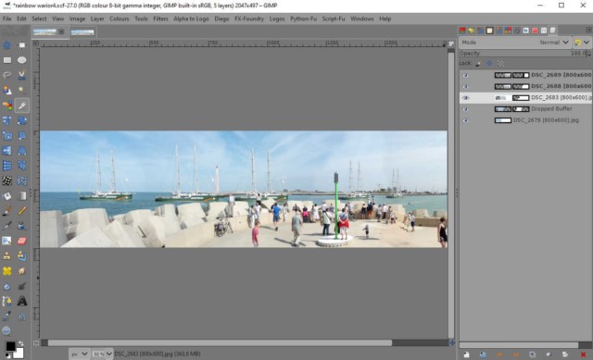Toggle lock pixels paintbrush icon
The image size is (593, 360).
478,64
